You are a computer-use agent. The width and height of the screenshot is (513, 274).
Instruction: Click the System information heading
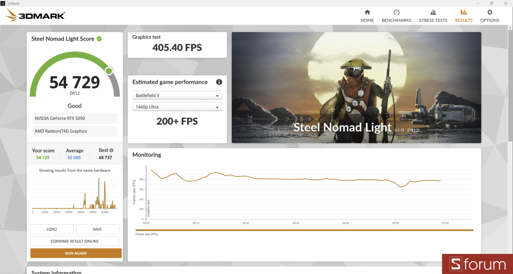click(56, 272)
